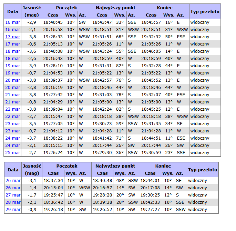Viewport: 236px width, 231px height.
Task: Select the end time 18:44:51
Action: [151, 138]
